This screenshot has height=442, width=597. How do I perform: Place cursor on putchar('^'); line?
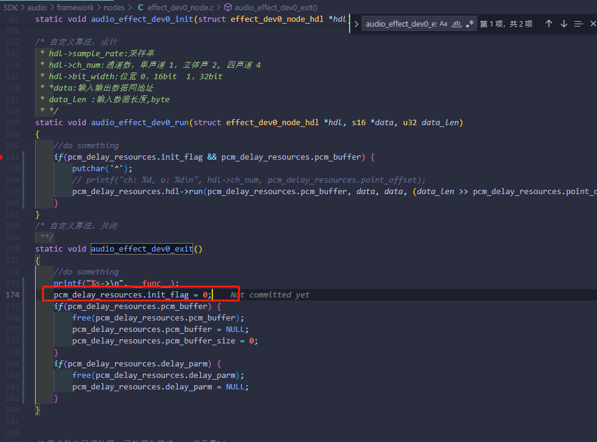[x=102, y=168]
